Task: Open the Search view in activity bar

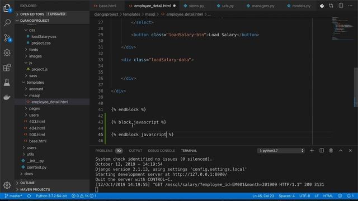Action: pos(7,22)
